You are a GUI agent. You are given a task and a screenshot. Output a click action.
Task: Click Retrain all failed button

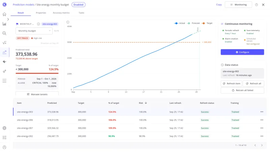pos(242,90)
